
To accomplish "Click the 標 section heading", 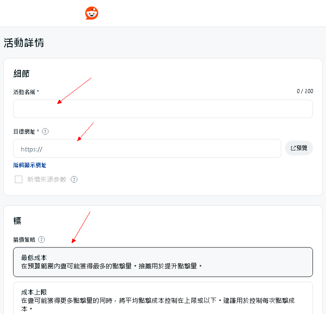I will tap(17, 221).
